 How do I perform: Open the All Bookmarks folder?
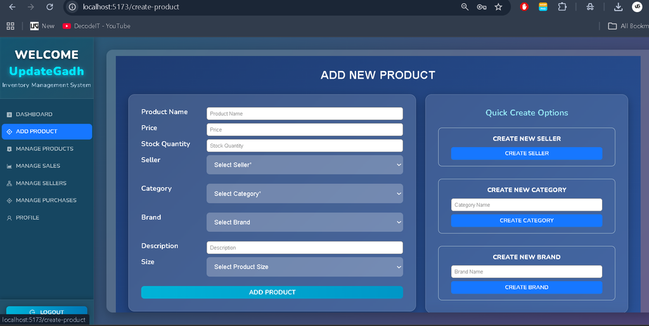coord(628,26)
